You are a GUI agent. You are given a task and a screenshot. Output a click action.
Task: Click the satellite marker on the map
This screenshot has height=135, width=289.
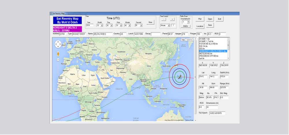[179, 76]
